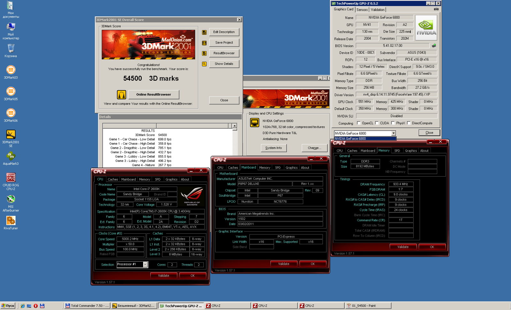This screenshot has width=511, height=310.
Task: Click the Core Speed 5000.2 MHz value
Action: pyautogui.click(x=130, y=239)
